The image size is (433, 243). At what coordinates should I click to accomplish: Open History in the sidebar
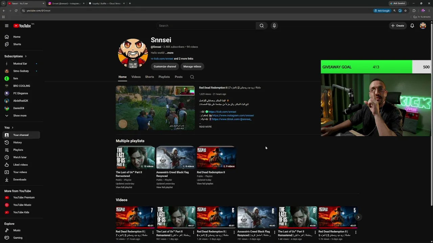[x=21, y=142]
